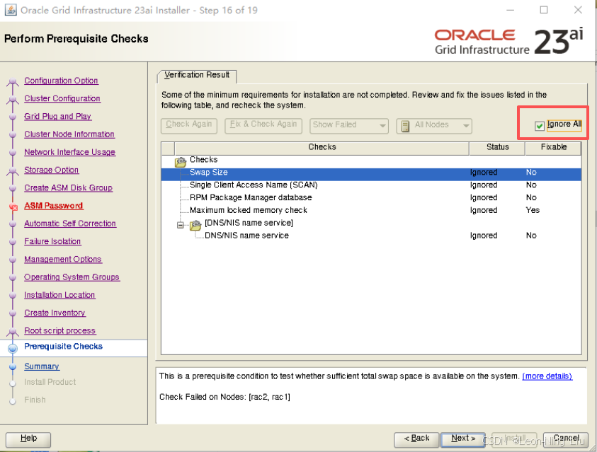The height and width of the screenshot is (452, 597).
Task: Open the Create ASM Disk Group step
Action: pyautogui.click(x=68, y=188)
